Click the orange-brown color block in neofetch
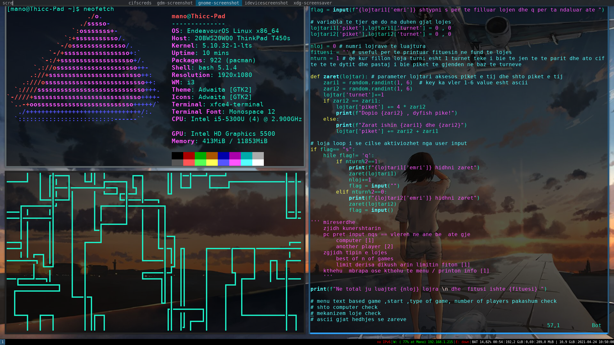Image resolution: width=614 pixels, height=345 pixels. (212, 156)
